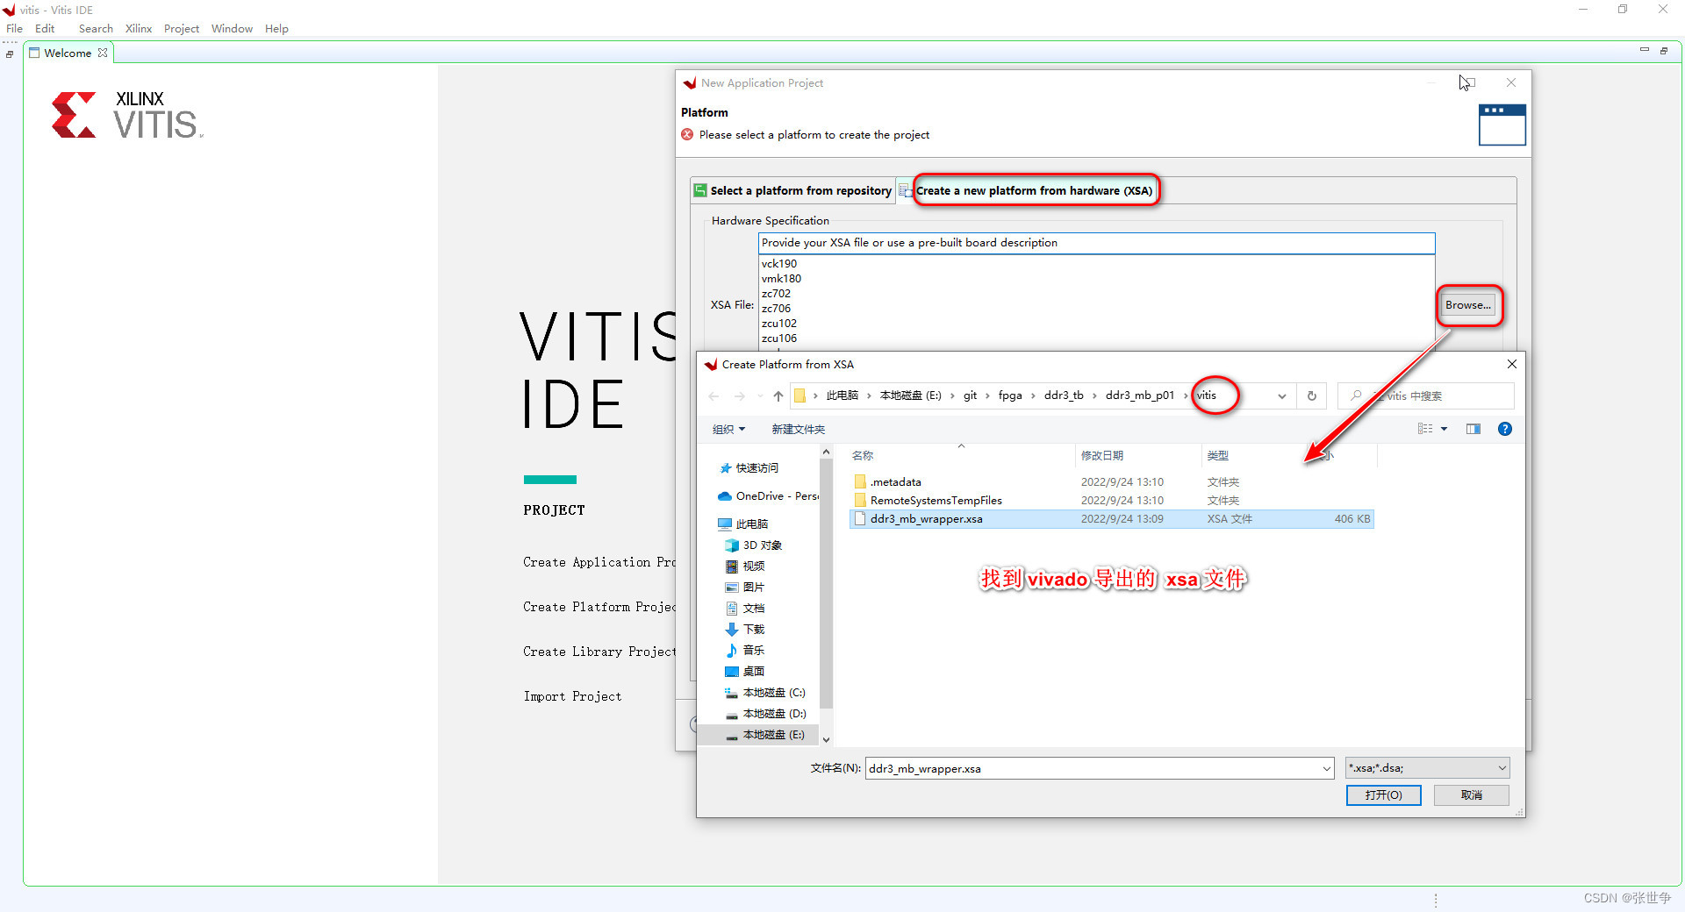Switch to Select a platform from repository tab
Screen dimensions: 1685x912
pos(792,190)
